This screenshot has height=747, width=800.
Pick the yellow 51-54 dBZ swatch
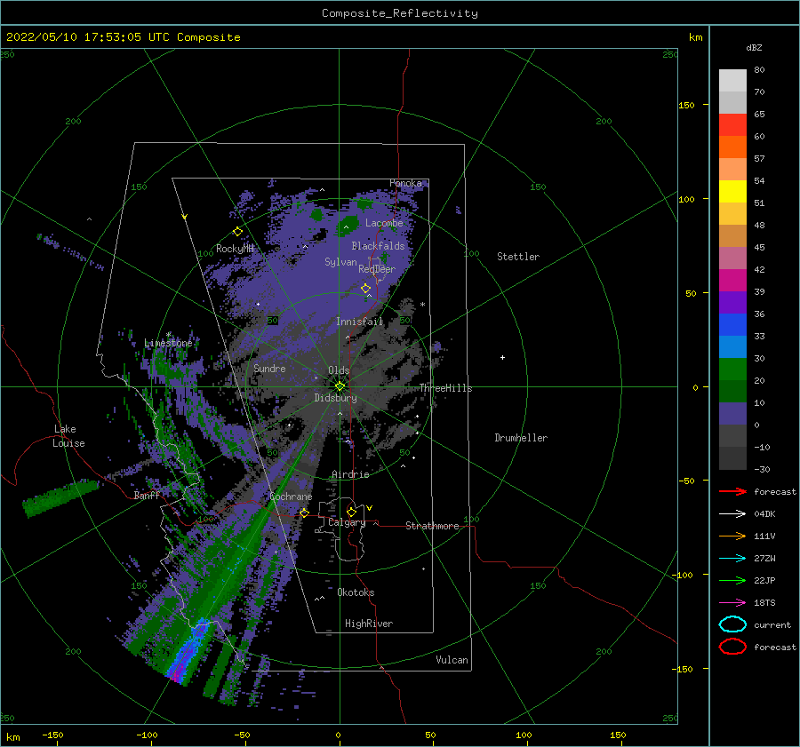click(732, 191)
